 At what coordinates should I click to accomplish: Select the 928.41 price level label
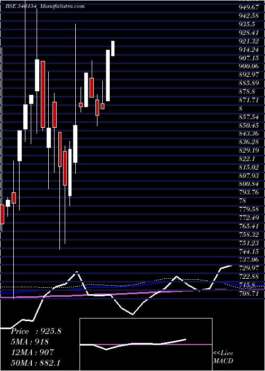coord(249,33)
